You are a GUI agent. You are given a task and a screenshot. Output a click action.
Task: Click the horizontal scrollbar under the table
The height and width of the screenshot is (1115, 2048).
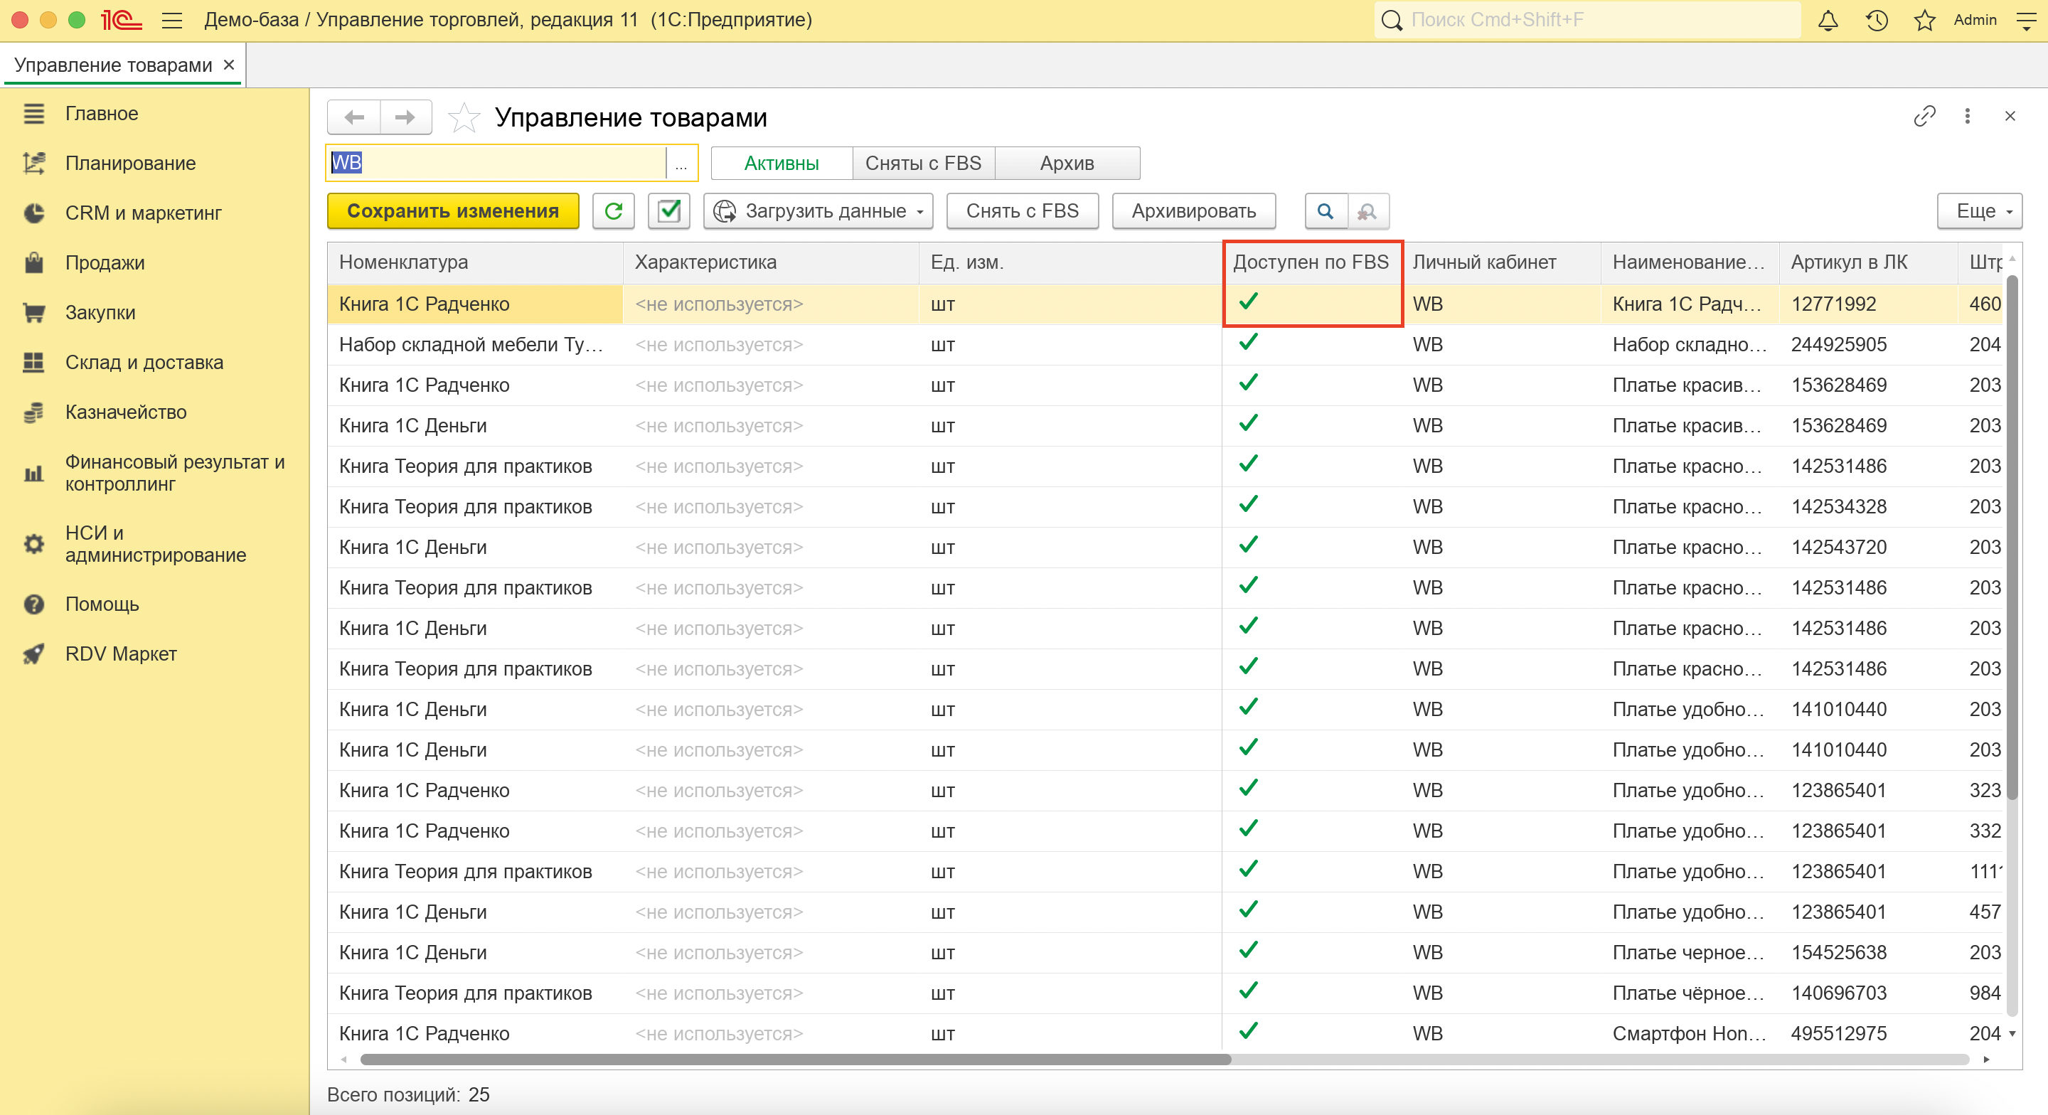point(795,1059)
